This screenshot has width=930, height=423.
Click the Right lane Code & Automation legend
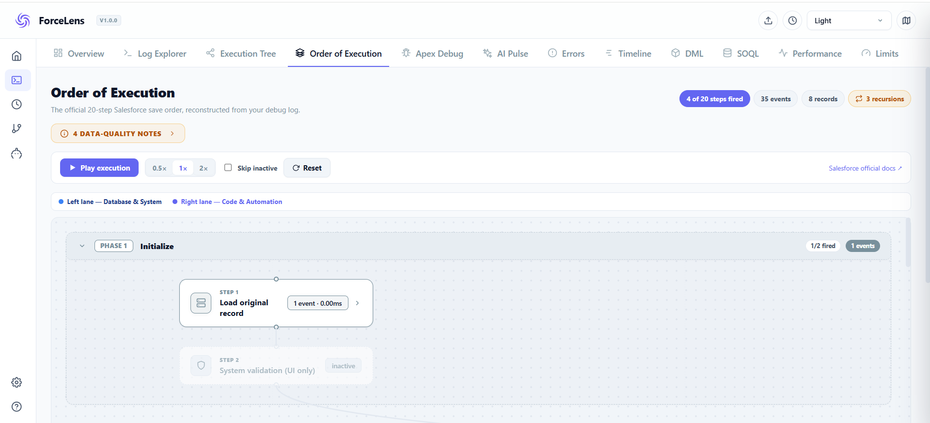click(x=227, y=202)
